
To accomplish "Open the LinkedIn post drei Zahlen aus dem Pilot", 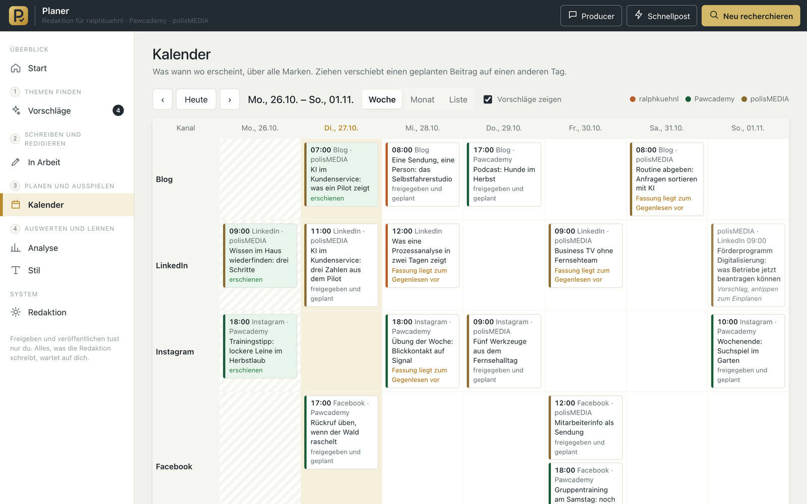I will click(341, 265).
